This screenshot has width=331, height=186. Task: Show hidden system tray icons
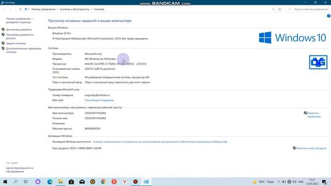point(279,181)
